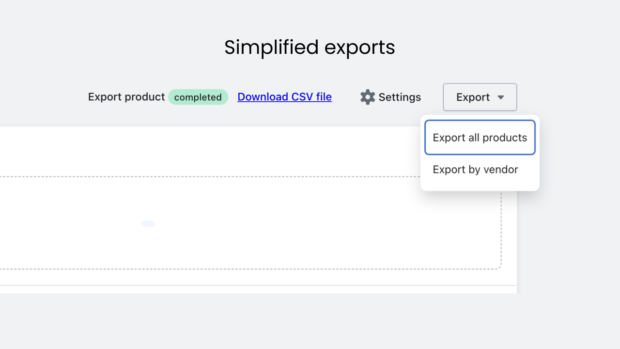Click white card area below dashed box
The image size is (620, 349).
tap(242, 277)
